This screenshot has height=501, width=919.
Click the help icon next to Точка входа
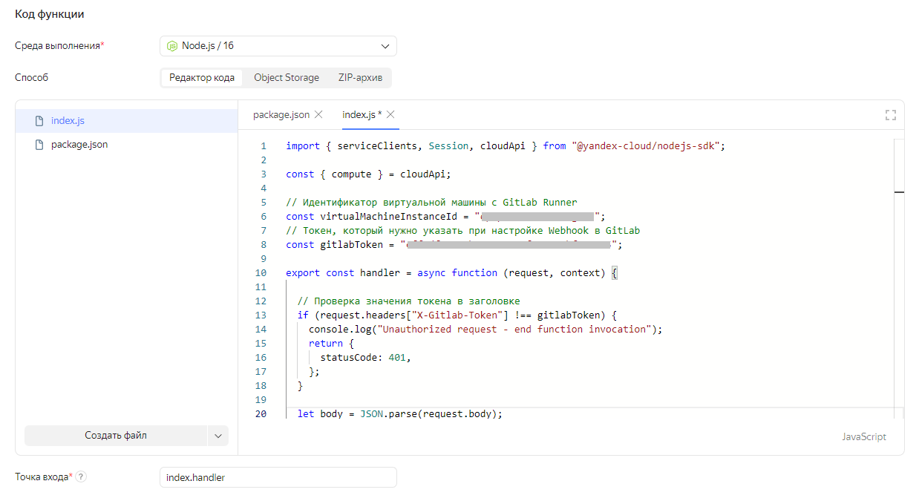coord(81,477)
